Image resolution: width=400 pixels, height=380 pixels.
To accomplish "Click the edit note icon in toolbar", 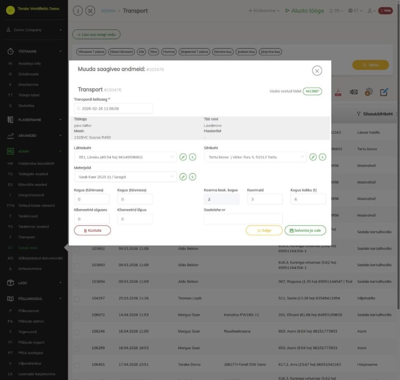I will [x=384, y=92].
